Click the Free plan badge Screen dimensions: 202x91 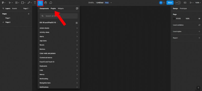(107, 3)
